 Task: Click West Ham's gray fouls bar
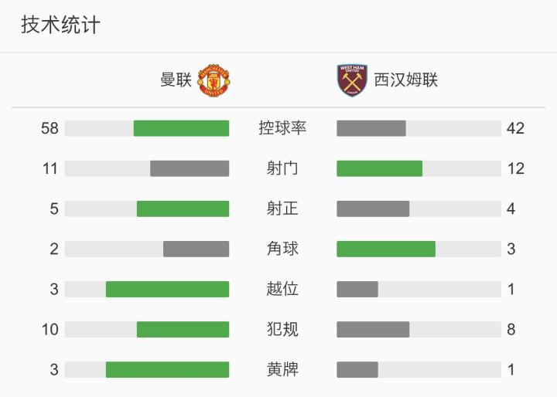[x=373, y=330]
